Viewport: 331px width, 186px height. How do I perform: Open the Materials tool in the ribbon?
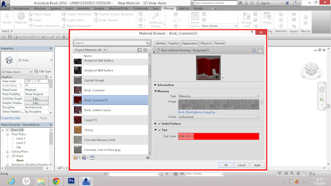click(x=21, y=18)
